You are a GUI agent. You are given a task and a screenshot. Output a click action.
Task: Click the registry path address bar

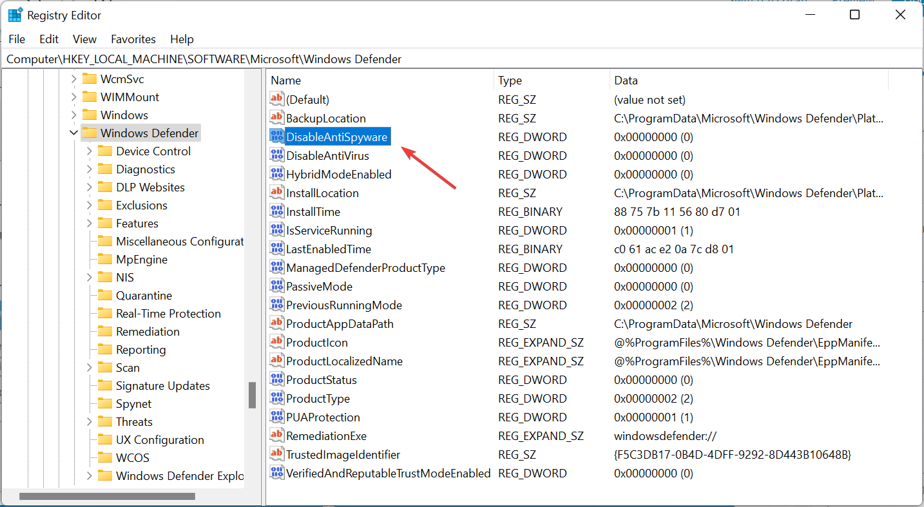[x=461, y=59]
